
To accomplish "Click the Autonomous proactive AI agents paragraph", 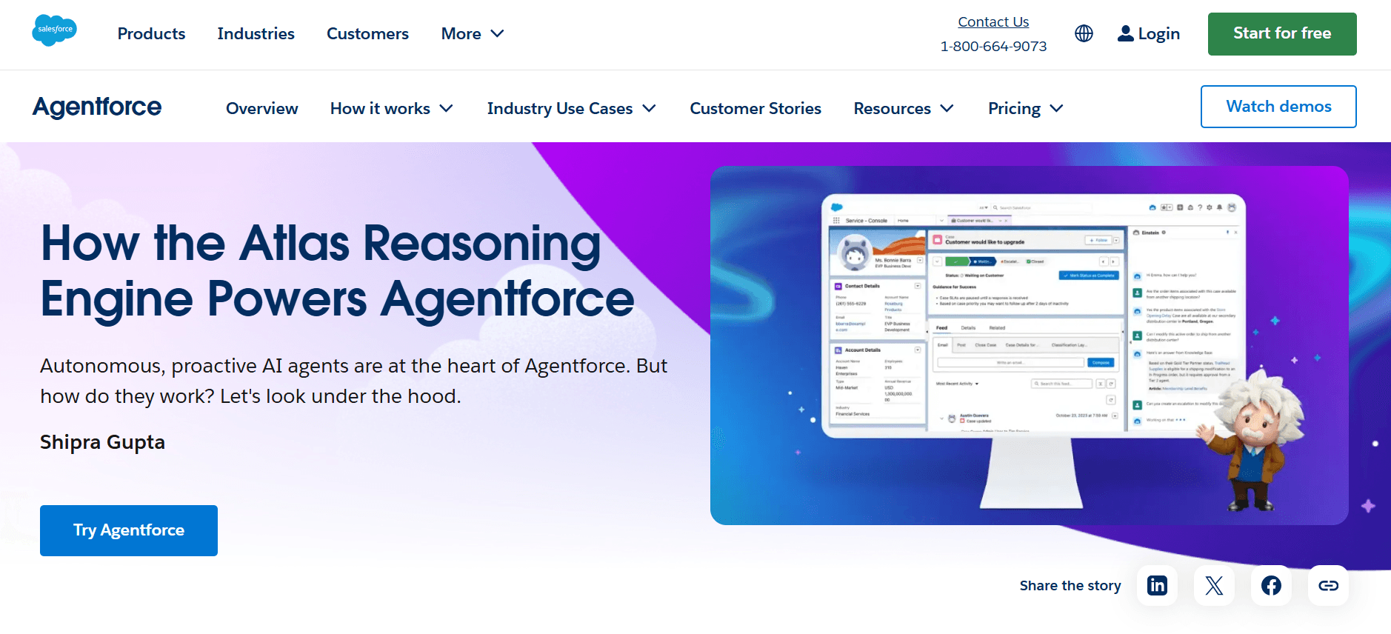I will (x=354, y=381).
